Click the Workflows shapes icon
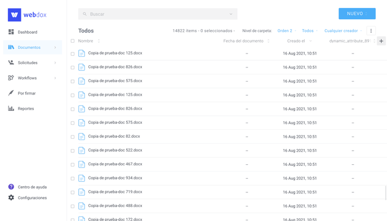387x221 pixels. 11,78
